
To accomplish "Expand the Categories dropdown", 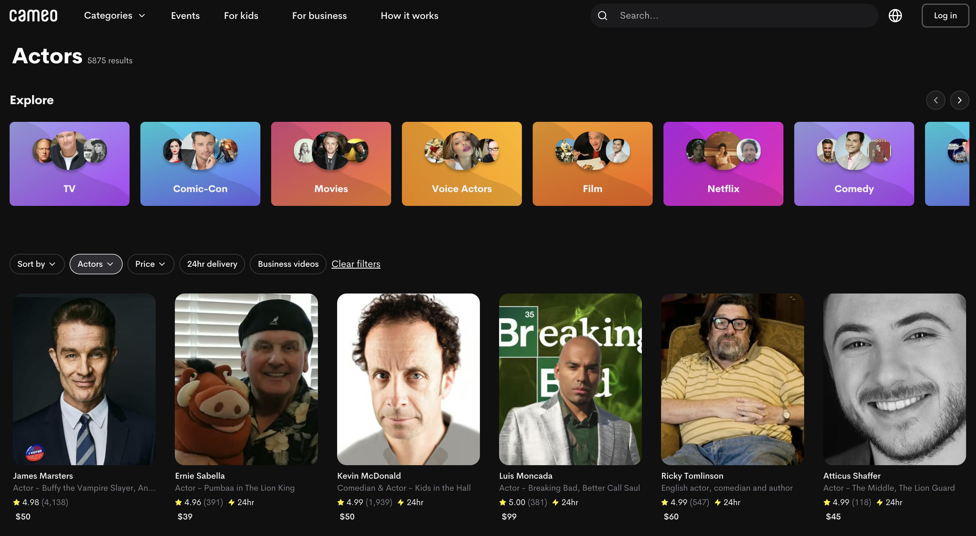I will coord(114,16).
